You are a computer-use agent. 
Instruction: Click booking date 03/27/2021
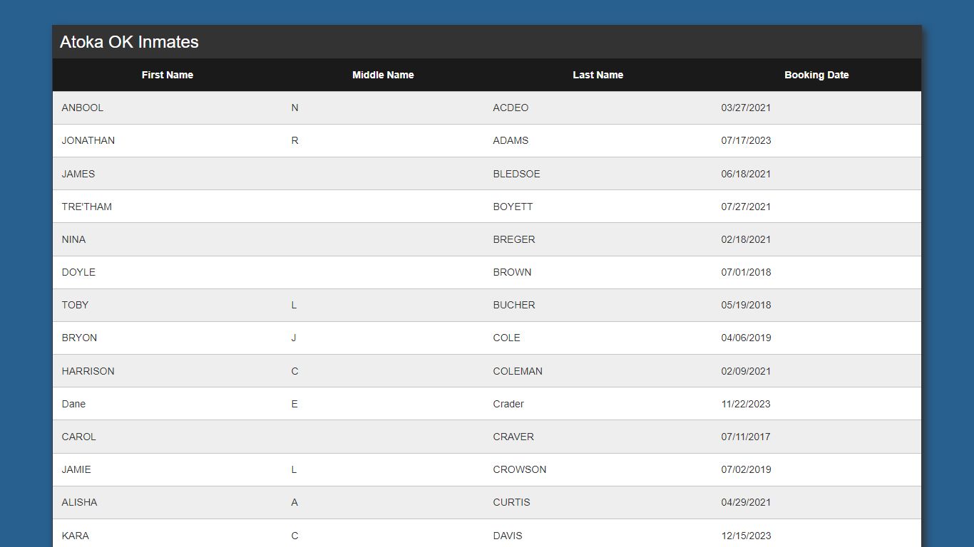point(746,108)
